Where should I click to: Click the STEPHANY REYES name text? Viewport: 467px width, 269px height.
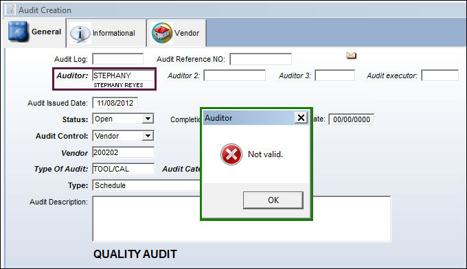pyautogui.click(x=118, y=85)
